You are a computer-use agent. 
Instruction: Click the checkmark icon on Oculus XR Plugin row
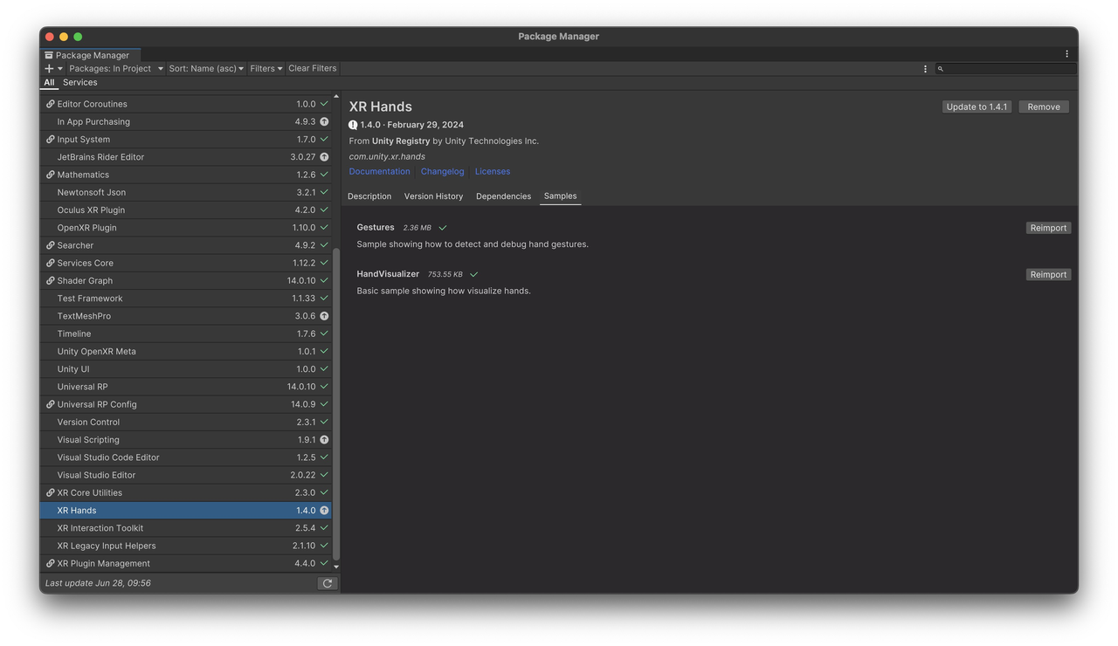[324, 210]
